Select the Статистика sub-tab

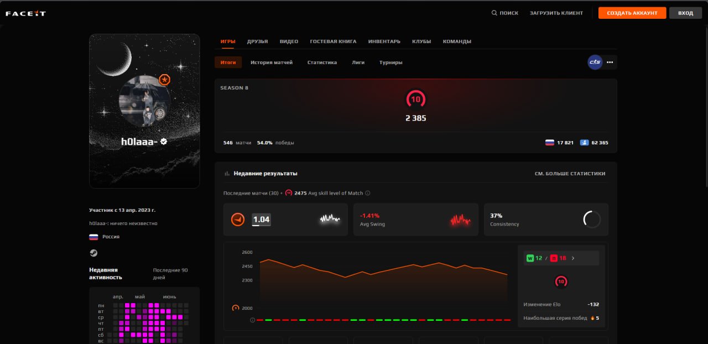click(322, 62)
